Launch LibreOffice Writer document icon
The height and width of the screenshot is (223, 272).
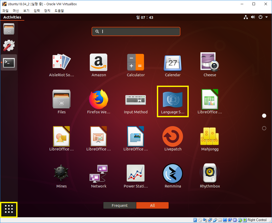pyautogui.click(x=136, y=139)
